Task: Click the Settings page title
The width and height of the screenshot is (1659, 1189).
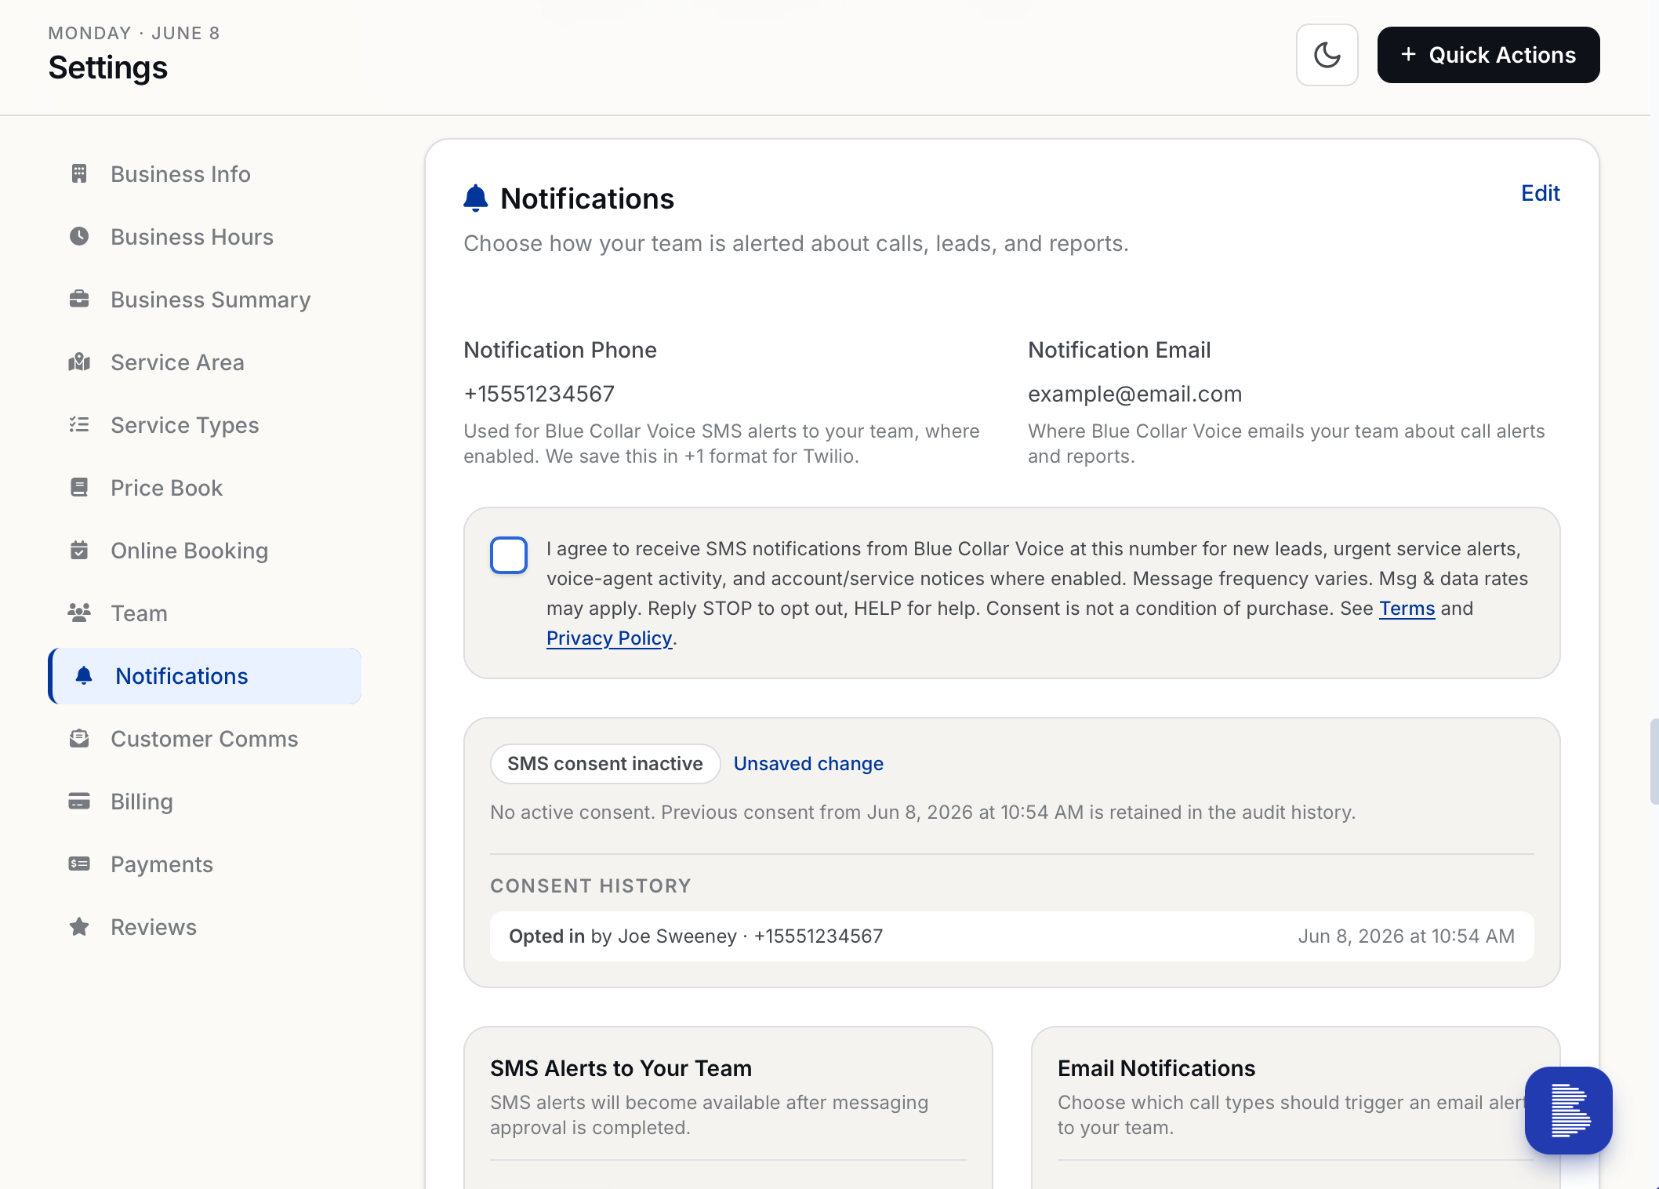Action: tap(107, 67)
